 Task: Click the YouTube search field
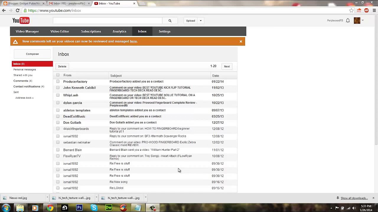[107, 21]
